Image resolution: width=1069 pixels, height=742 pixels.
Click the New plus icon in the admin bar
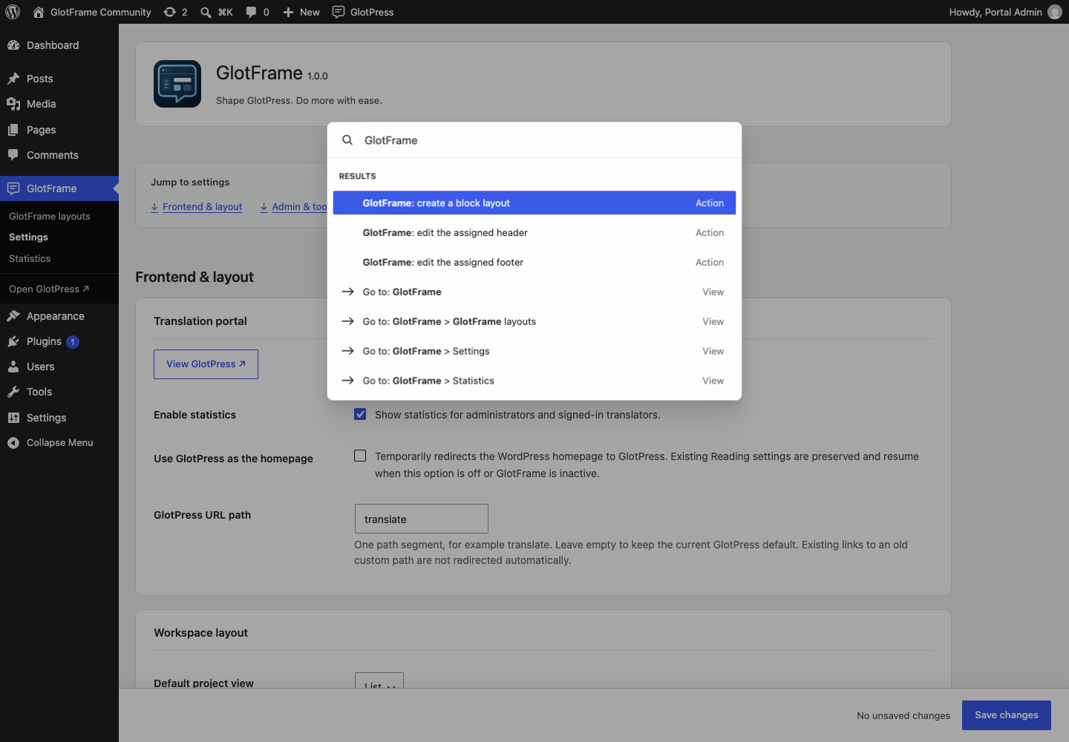pos(289,12)
